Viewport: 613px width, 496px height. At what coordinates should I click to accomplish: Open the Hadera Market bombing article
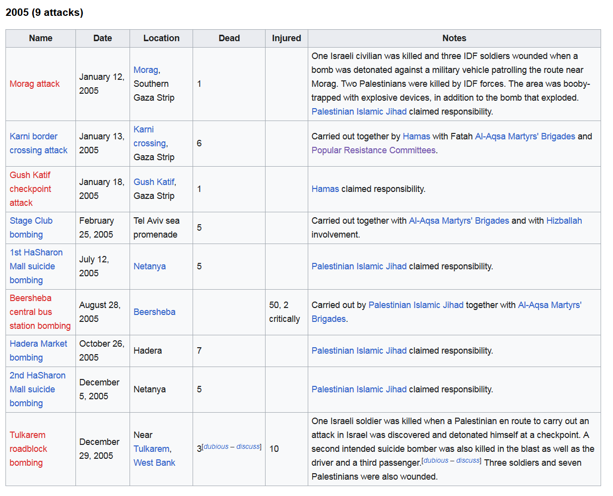tap(38, 351)
